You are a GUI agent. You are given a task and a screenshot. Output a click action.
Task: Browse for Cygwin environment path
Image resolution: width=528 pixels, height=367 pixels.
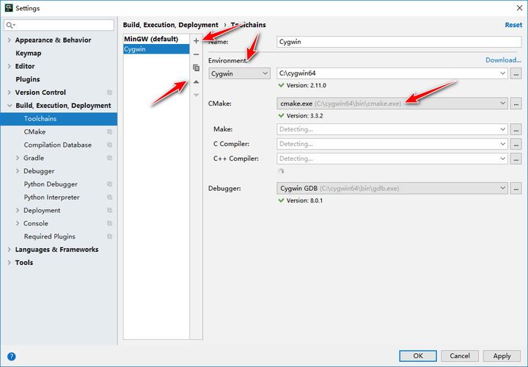pos(516,73)
